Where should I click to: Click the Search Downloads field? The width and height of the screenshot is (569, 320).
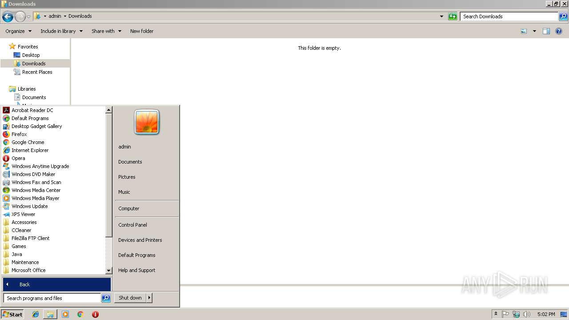coord(509,16)
